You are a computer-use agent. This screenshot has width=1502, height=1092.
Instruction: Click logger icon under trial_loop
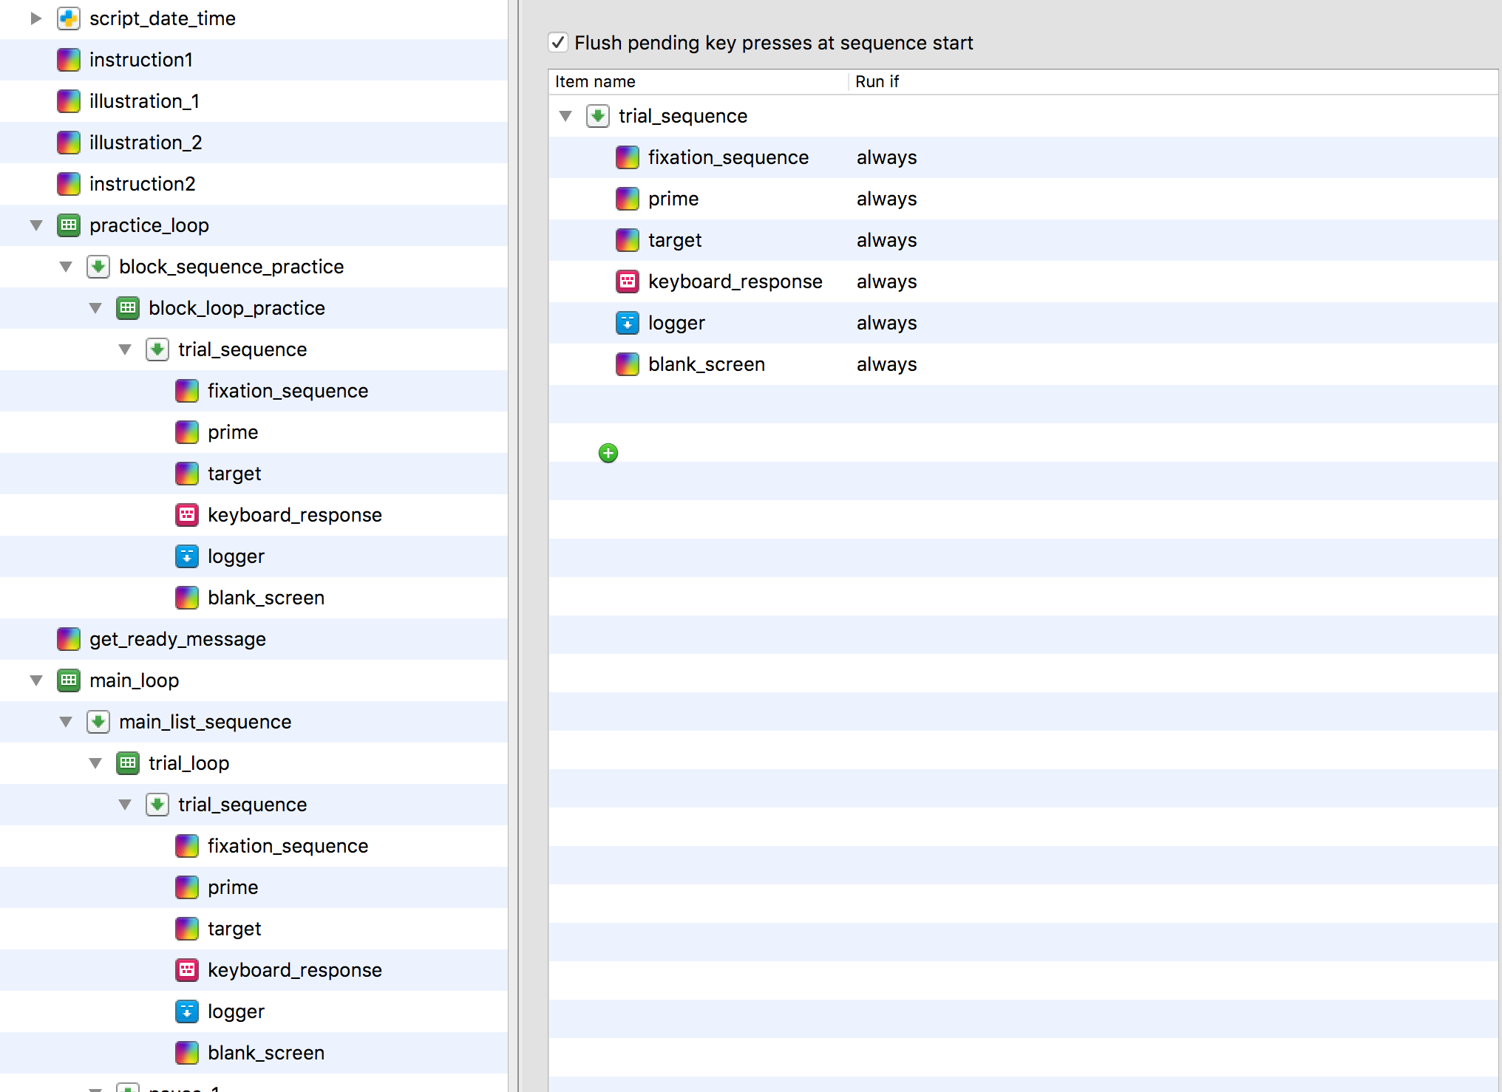187,1011
